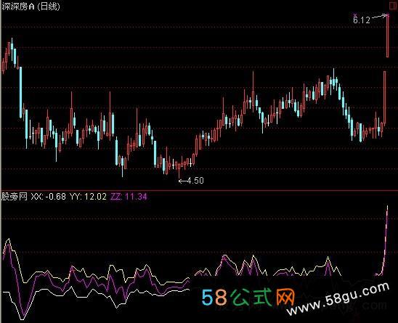Click the YY: 12.02 indicator value
The image size is (398, 323).
click(x=88, y=197)
